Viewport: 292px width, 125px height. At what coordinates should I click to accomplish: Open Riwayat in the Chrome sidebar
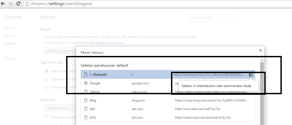point(10,28)
